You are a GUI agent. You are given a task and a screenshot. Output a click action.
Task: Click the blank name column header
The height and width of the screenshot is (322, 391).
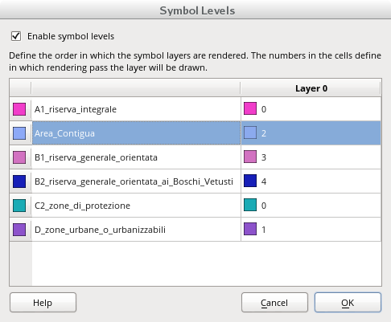pyautogui.click(x=136, y=88)
